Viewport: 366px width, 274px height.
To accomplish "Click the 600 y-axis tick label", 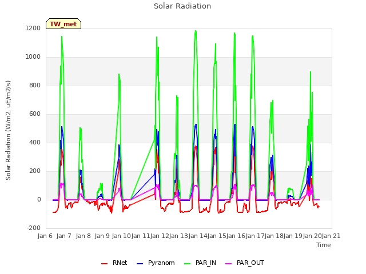I will tap(35, 114).
